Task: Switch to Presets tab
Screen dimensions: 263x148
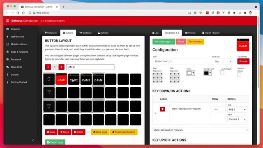Action: tap(190, 33)
